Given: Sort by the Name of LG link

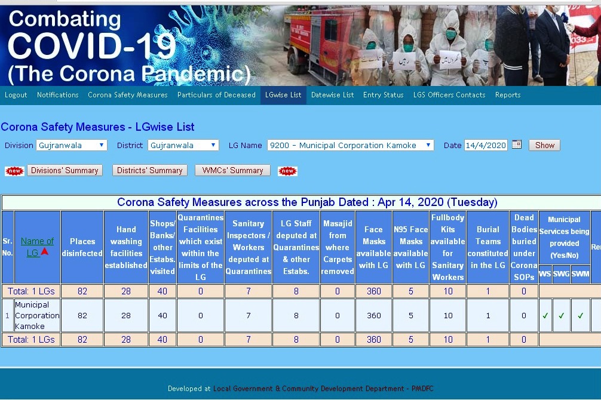Looking at the screenshot, I should coord(37,247).
